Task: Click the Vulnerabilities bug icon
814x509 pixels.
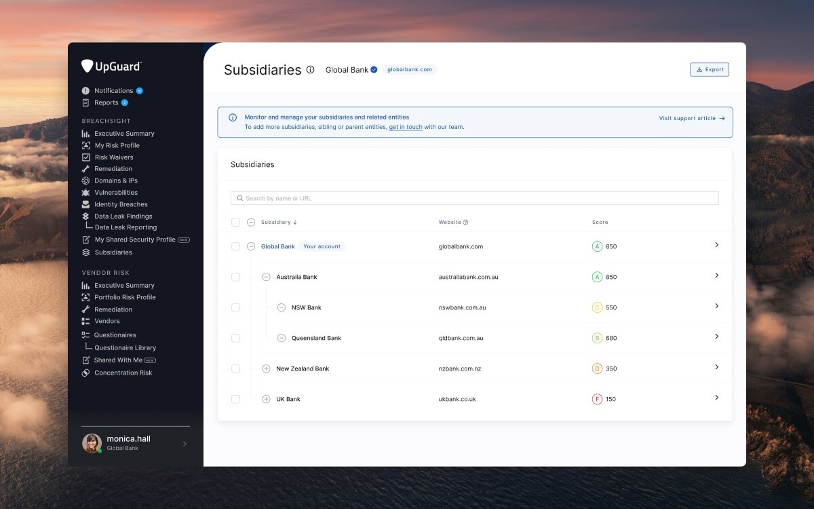Action: (x=85, y=193)
